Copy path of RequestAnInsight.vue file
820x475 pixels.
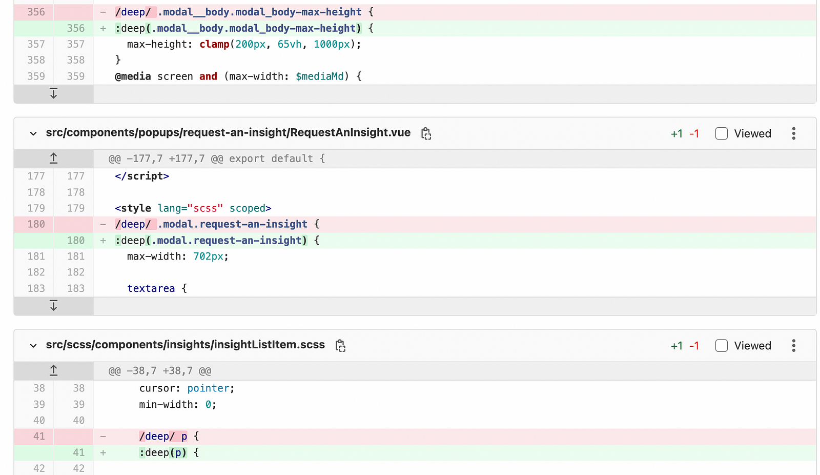(426, 133)
